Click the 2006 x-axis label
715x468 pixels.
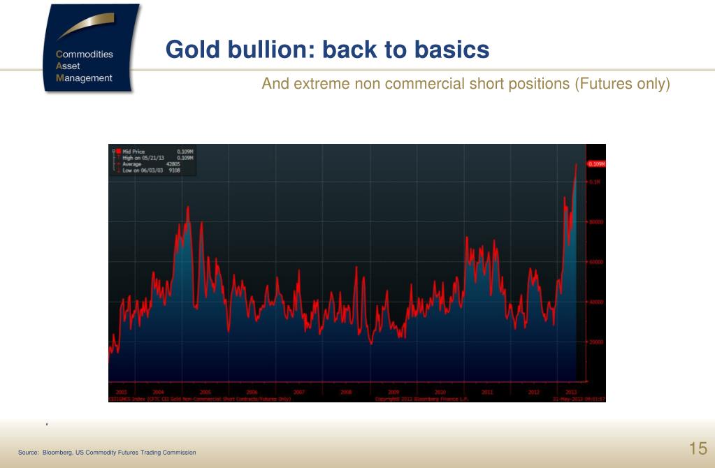click(x=252, y=392)
